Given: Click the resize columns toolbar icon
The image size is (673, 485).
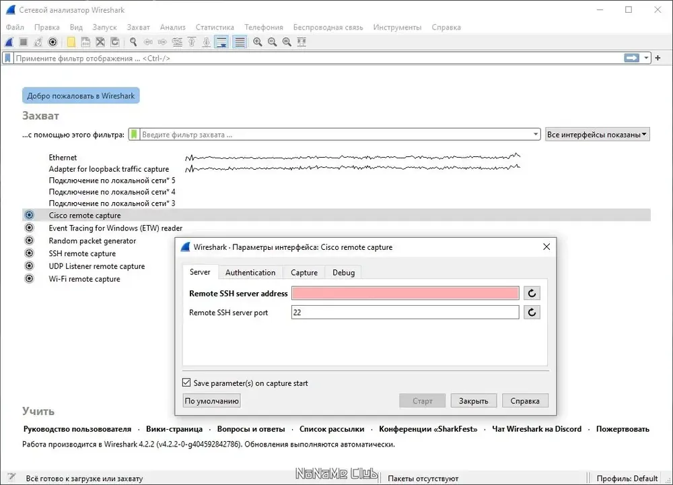Looking at the screenshot, I should click(302, 42).
